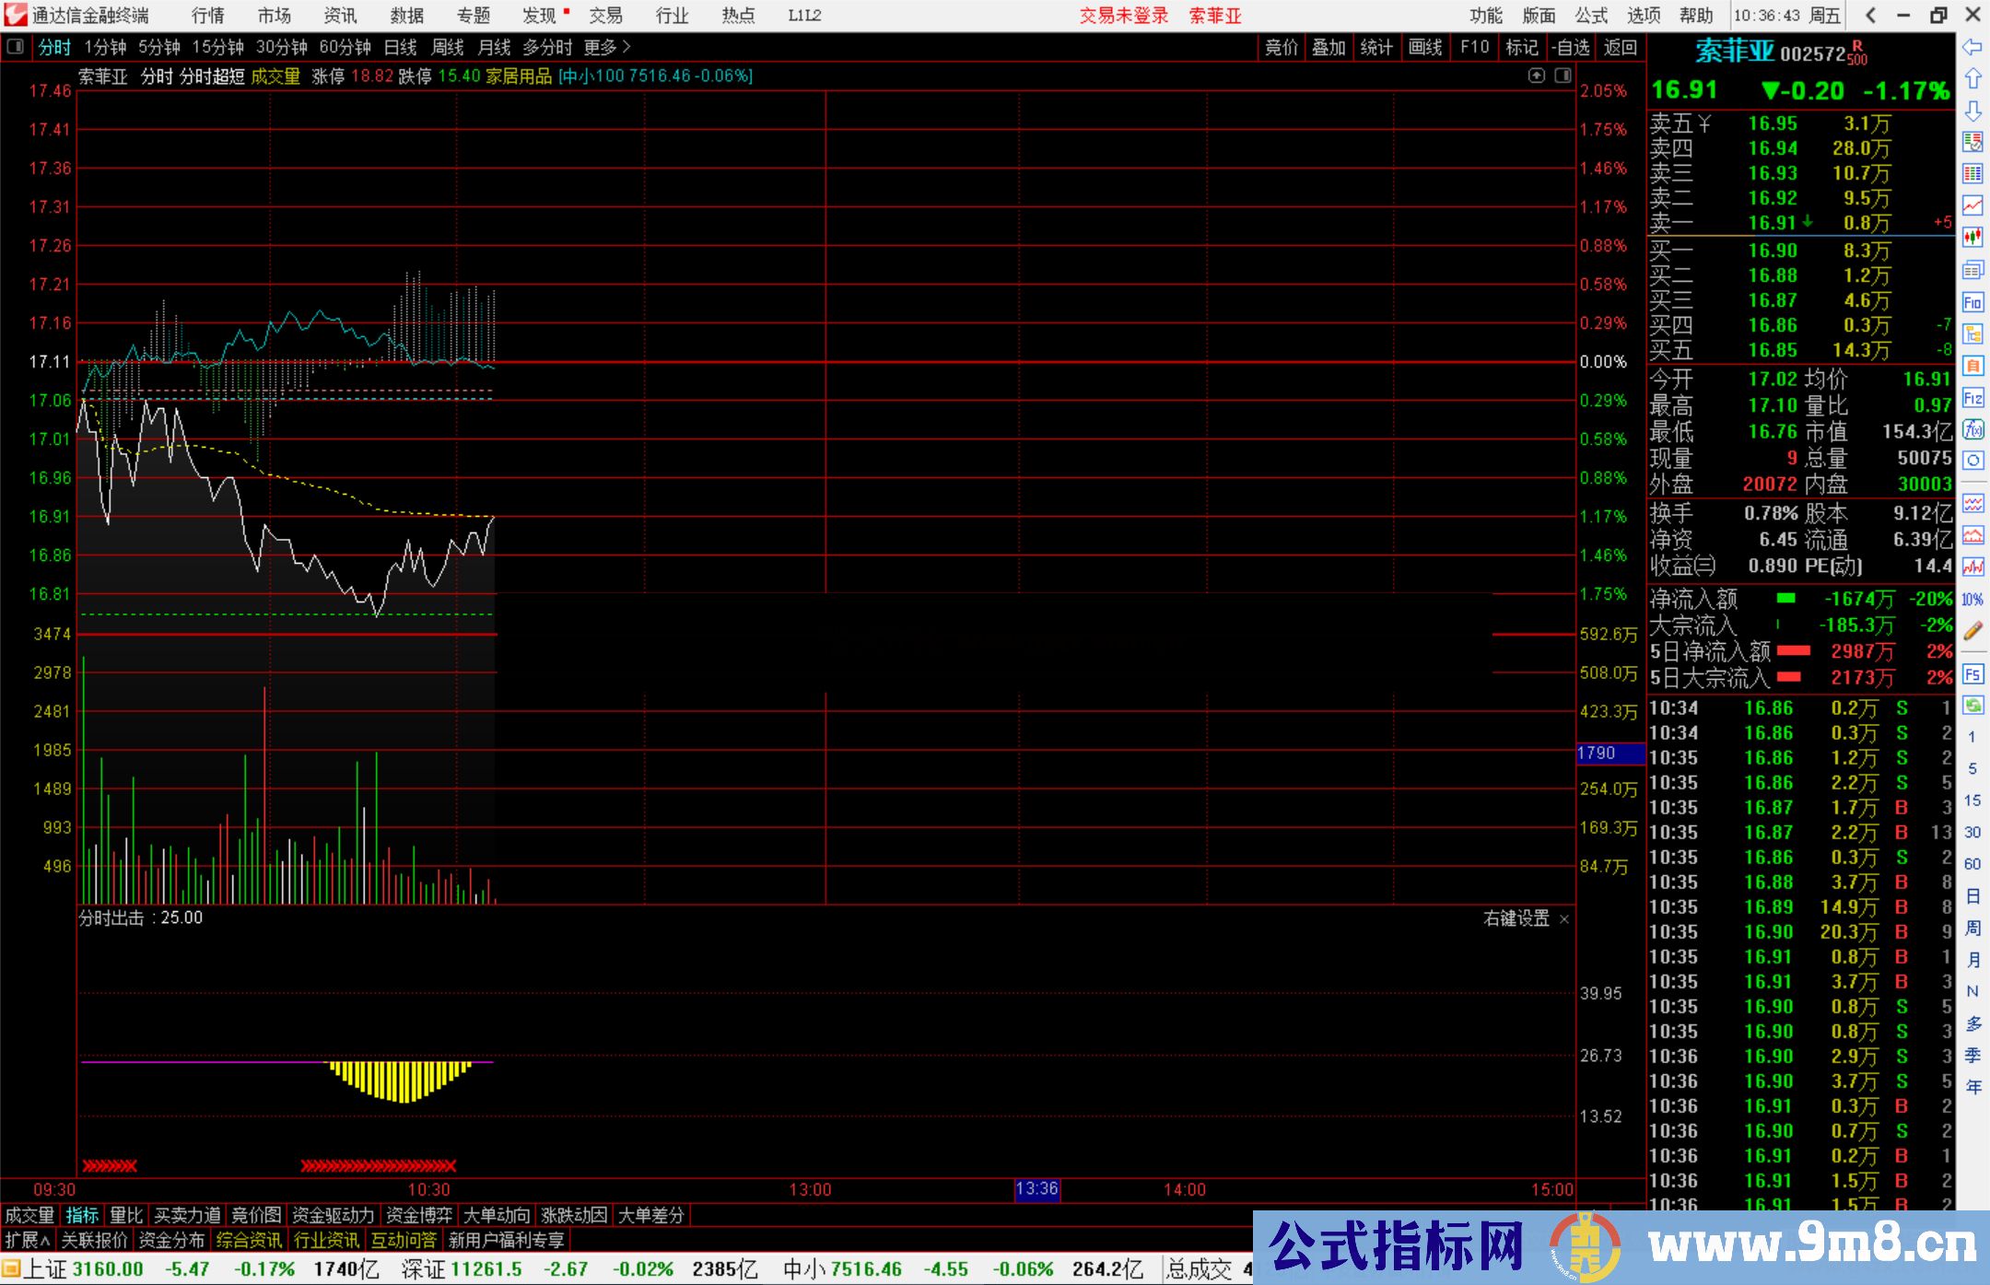Select the pencil drawing tool icon
This screenshot has height=1285, width=1990.
1972,631
